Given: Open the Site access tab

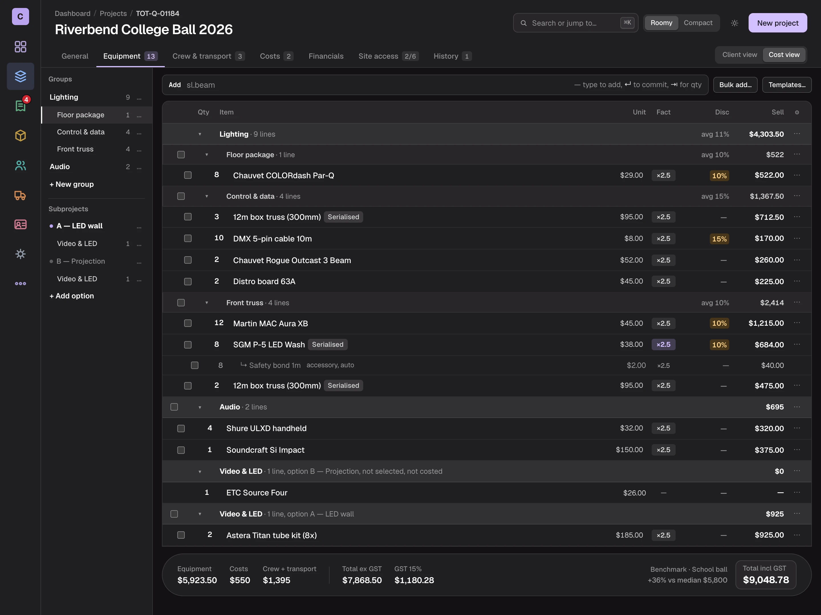Looking at the screenshot, I should [x=388, y=56].
